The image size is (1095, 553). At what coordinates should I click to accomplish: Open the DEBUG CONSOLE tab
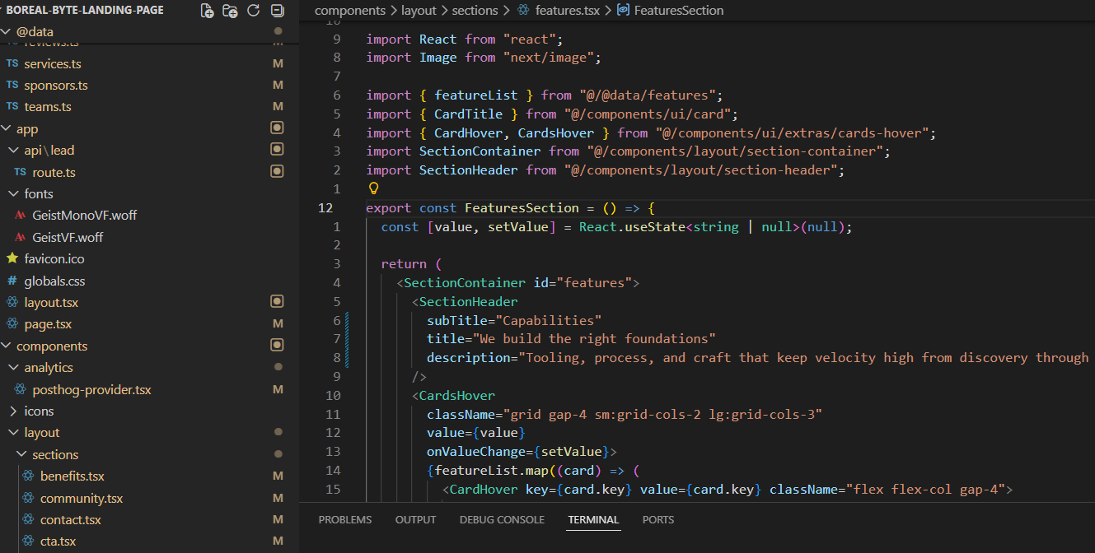click(x=502, y=520)
